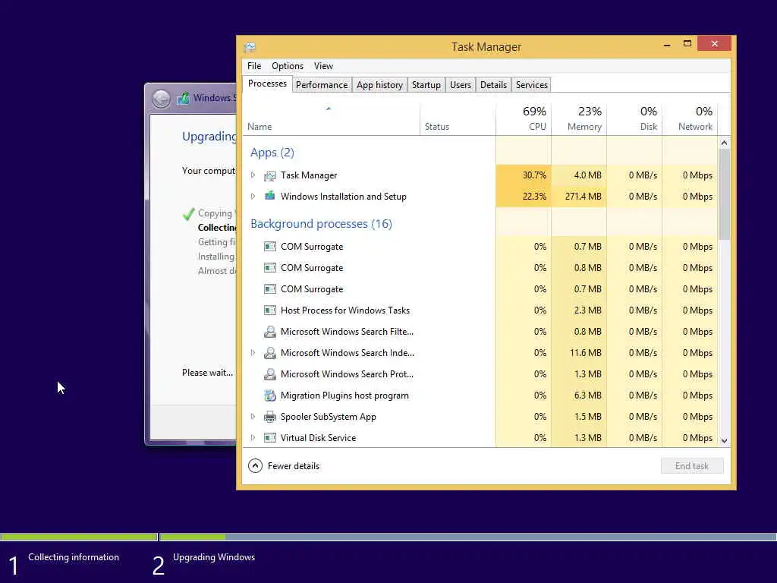Click the Virtual Disk Service icon
Image resolution: width=777 pixels, height=583 pixels.
tap(270, 438)
